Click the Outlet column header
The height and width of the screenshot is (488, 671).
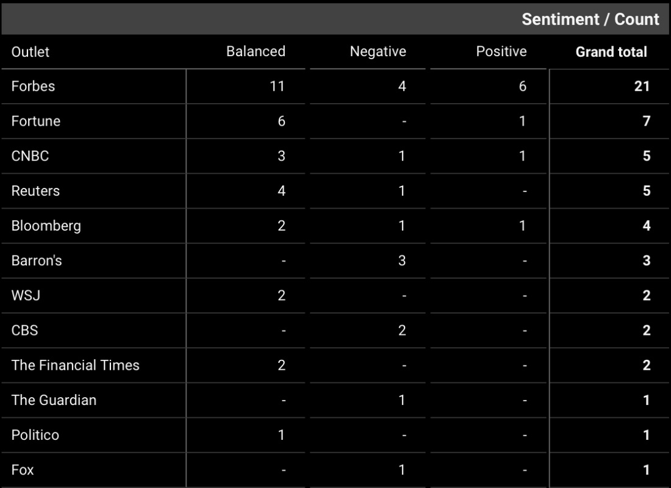(x=30, y=52)
